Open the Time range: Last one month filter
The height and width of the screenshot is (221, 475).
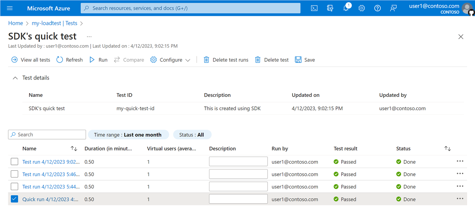128,135
